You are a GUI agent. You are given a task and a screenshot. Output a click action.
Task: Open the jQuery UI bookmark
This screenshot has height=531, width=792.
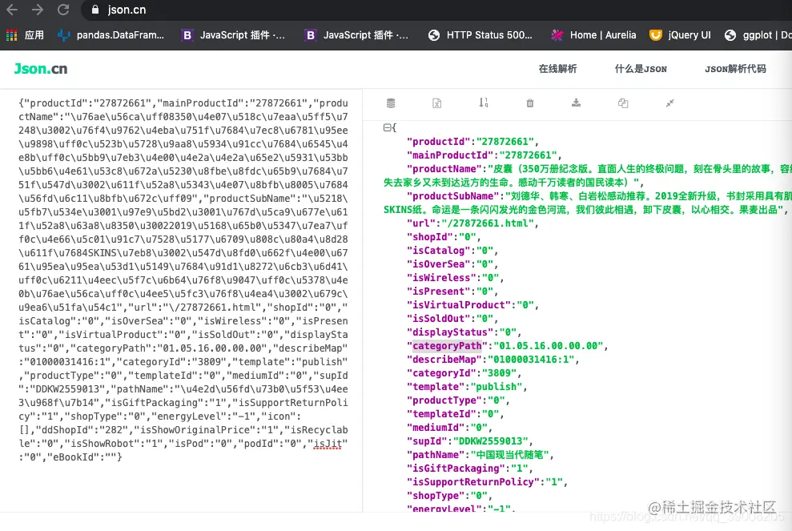point(680,35)
